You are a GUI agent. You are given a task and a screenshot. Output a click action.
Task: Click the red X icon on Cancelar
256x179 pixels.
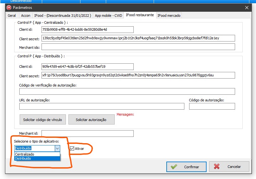click(217, 166)
